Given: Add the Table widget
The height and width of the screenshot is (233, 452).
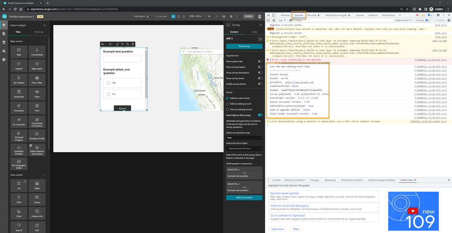Looking at the screenshot, I should 37,185.
